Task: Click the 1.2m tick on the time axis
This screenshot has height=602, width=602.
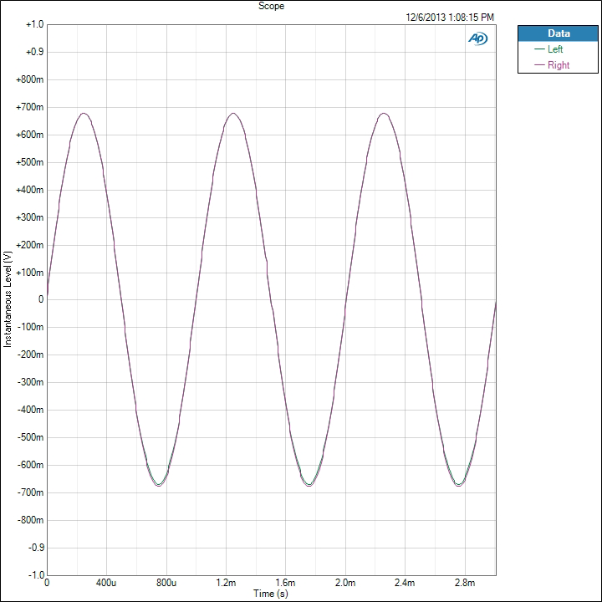Action: point(226,582)
